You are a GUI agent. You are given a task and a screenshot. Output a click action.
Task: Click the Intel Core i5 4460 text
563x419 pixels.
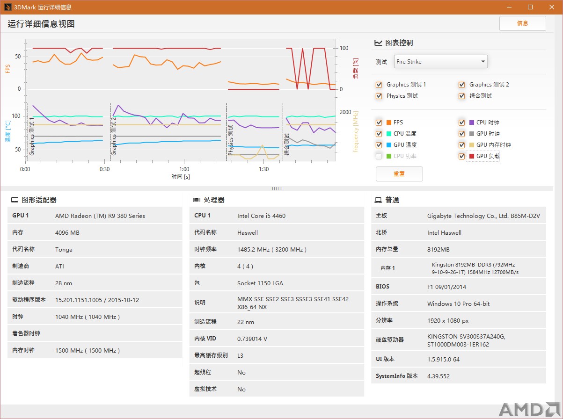point(261,216)
